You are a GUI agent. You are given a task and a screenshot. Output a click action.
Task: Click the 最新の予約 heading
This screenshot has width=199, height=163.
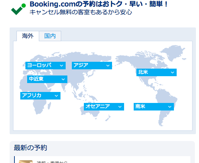point(31,148)
